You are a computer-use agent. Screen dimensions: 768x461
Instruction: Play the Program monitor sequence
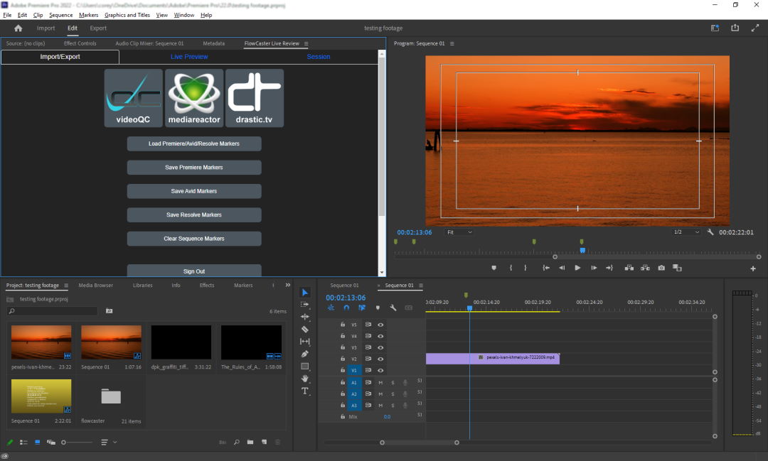click(x=577, y=269)
